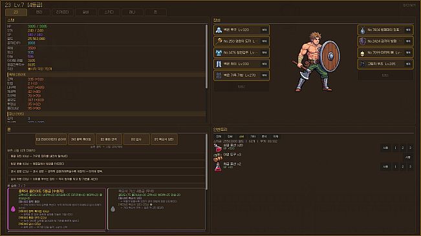Assign the x20 potion to quick slot 1

pyautogui.click(x=395, y=148)
